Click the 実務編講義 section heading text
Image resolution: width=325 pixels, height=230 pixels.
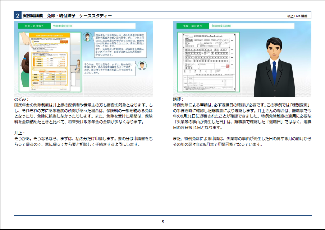[32, 16]
